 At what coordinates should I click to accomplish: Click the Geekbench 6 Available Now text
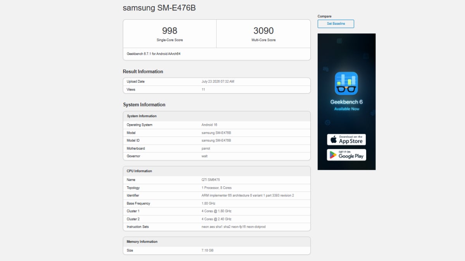click(346, 105)
